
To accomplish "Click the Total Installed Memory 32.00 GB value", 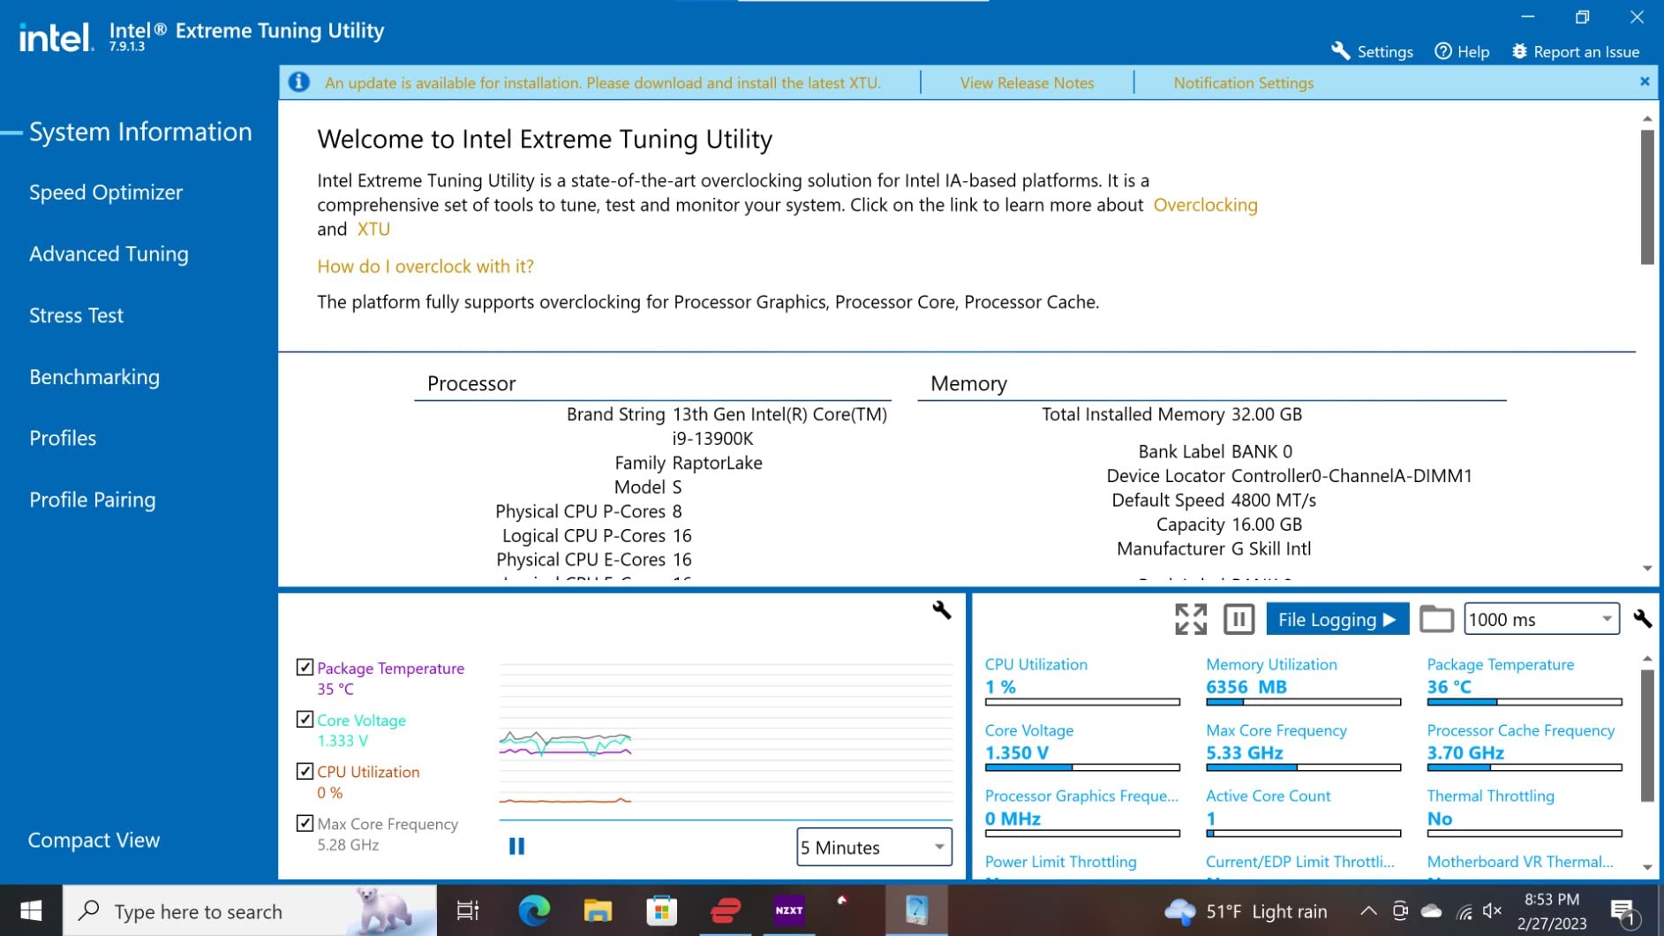I will 1267,414.
